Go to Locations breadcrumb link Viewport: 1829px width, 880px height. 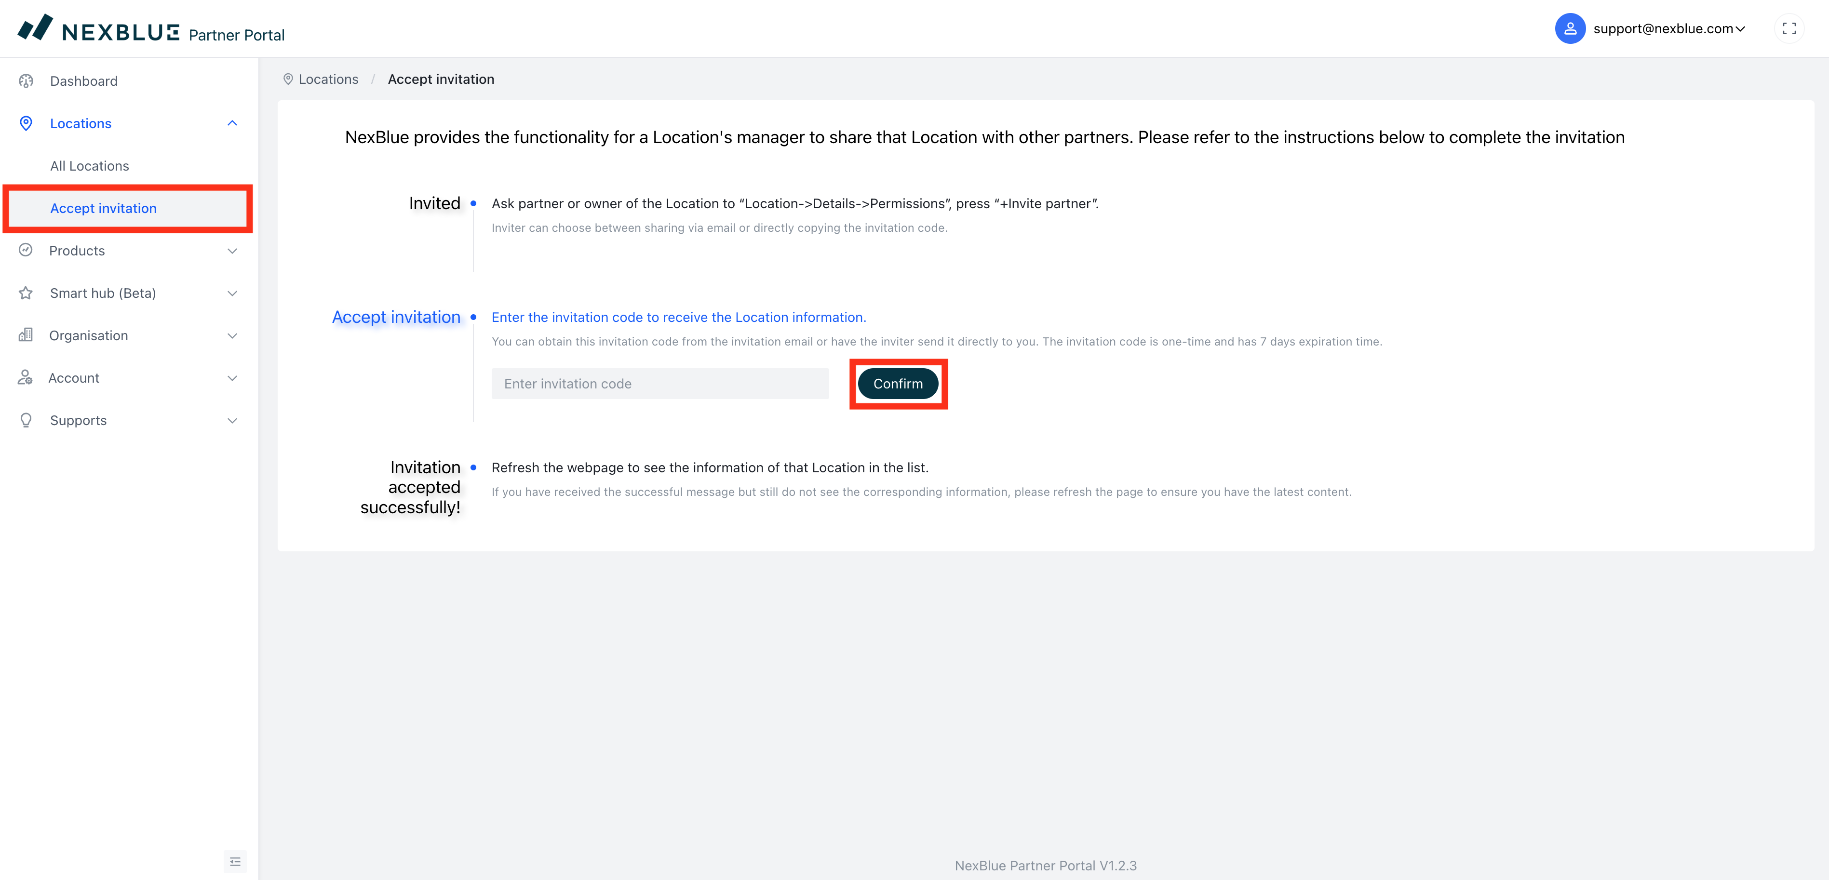[328, 80]
